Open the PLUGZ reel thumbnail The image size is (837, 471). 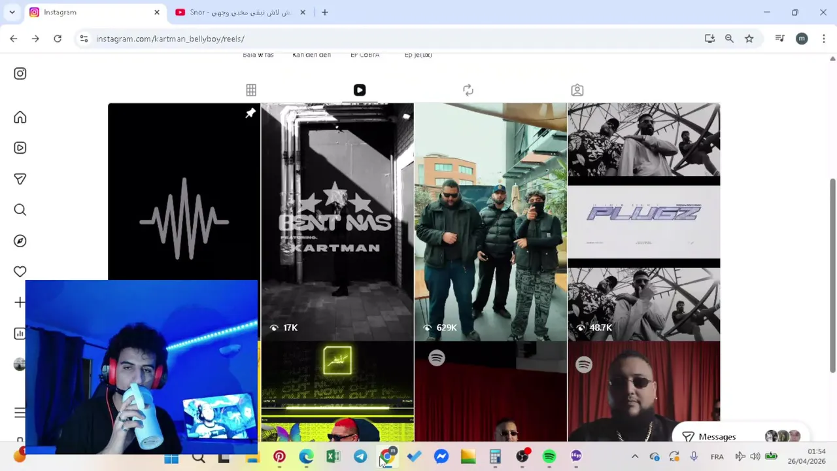click(644, 222)
